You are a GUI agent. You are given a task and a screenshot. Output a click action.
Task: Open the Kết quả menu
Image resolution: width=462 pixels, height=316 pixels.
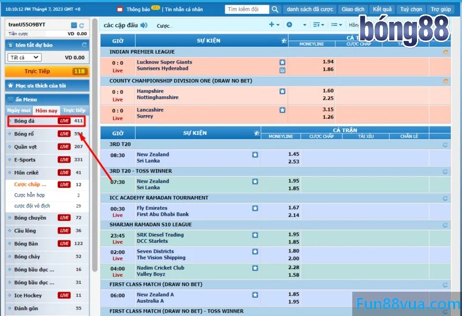(382, 10)
